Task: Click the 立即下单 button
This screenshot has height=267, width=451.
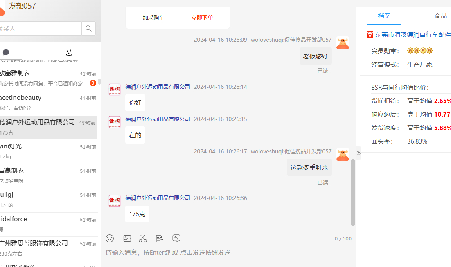Action: pyautogui.click(x=202, y=18)
